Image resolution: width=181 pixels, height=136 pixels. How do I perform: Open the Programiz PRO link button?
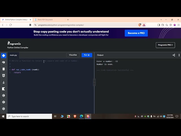165,45
